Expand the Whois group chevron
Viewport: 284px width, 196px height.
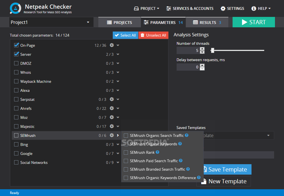pyautogui.click(x=118, y=72)
